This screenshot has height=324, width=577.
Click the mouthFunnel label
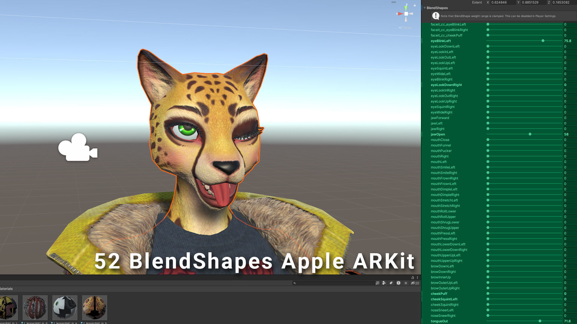441,145
